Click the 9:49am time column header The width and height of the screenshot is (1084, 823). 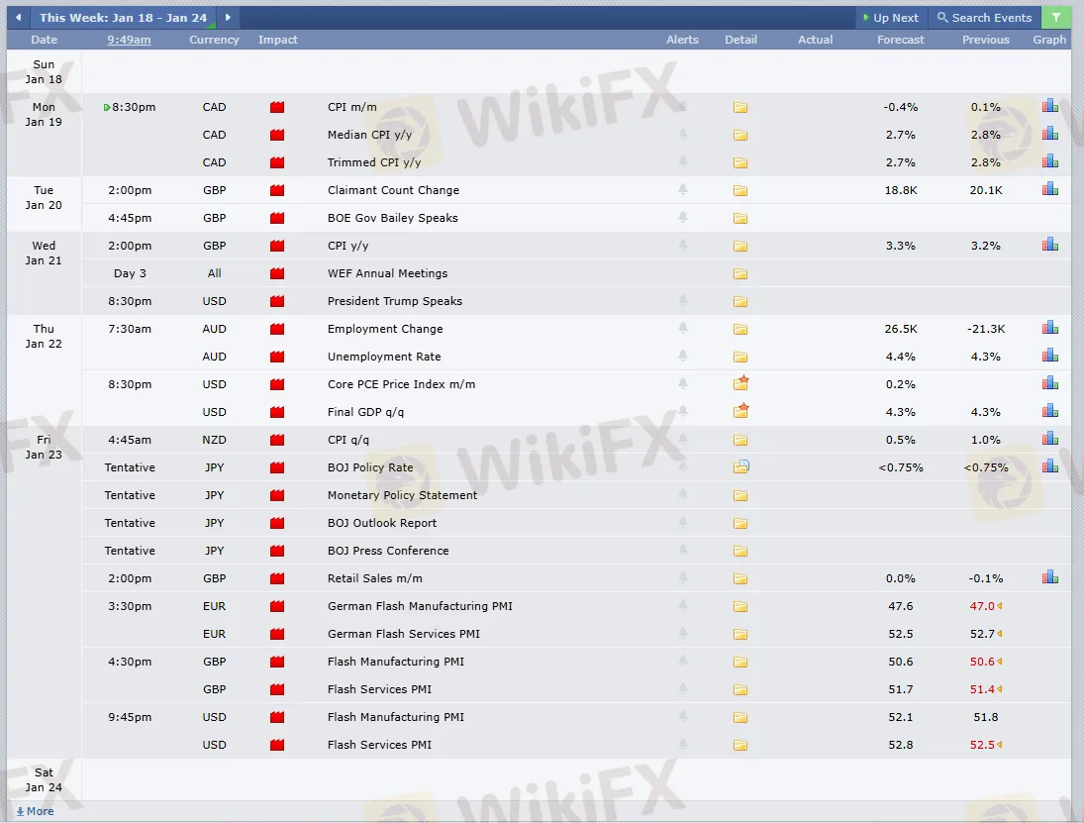pos(129,40)
